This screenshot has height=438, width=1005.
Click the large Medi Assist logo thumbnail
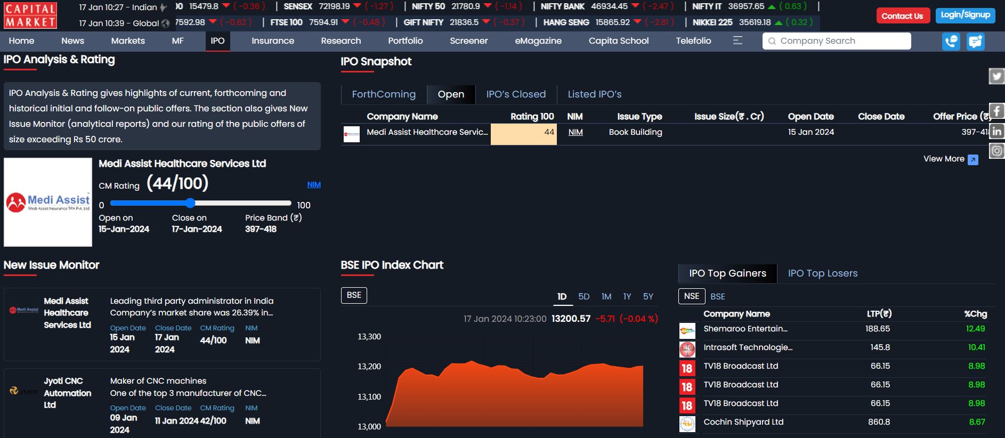coord(48,202)
